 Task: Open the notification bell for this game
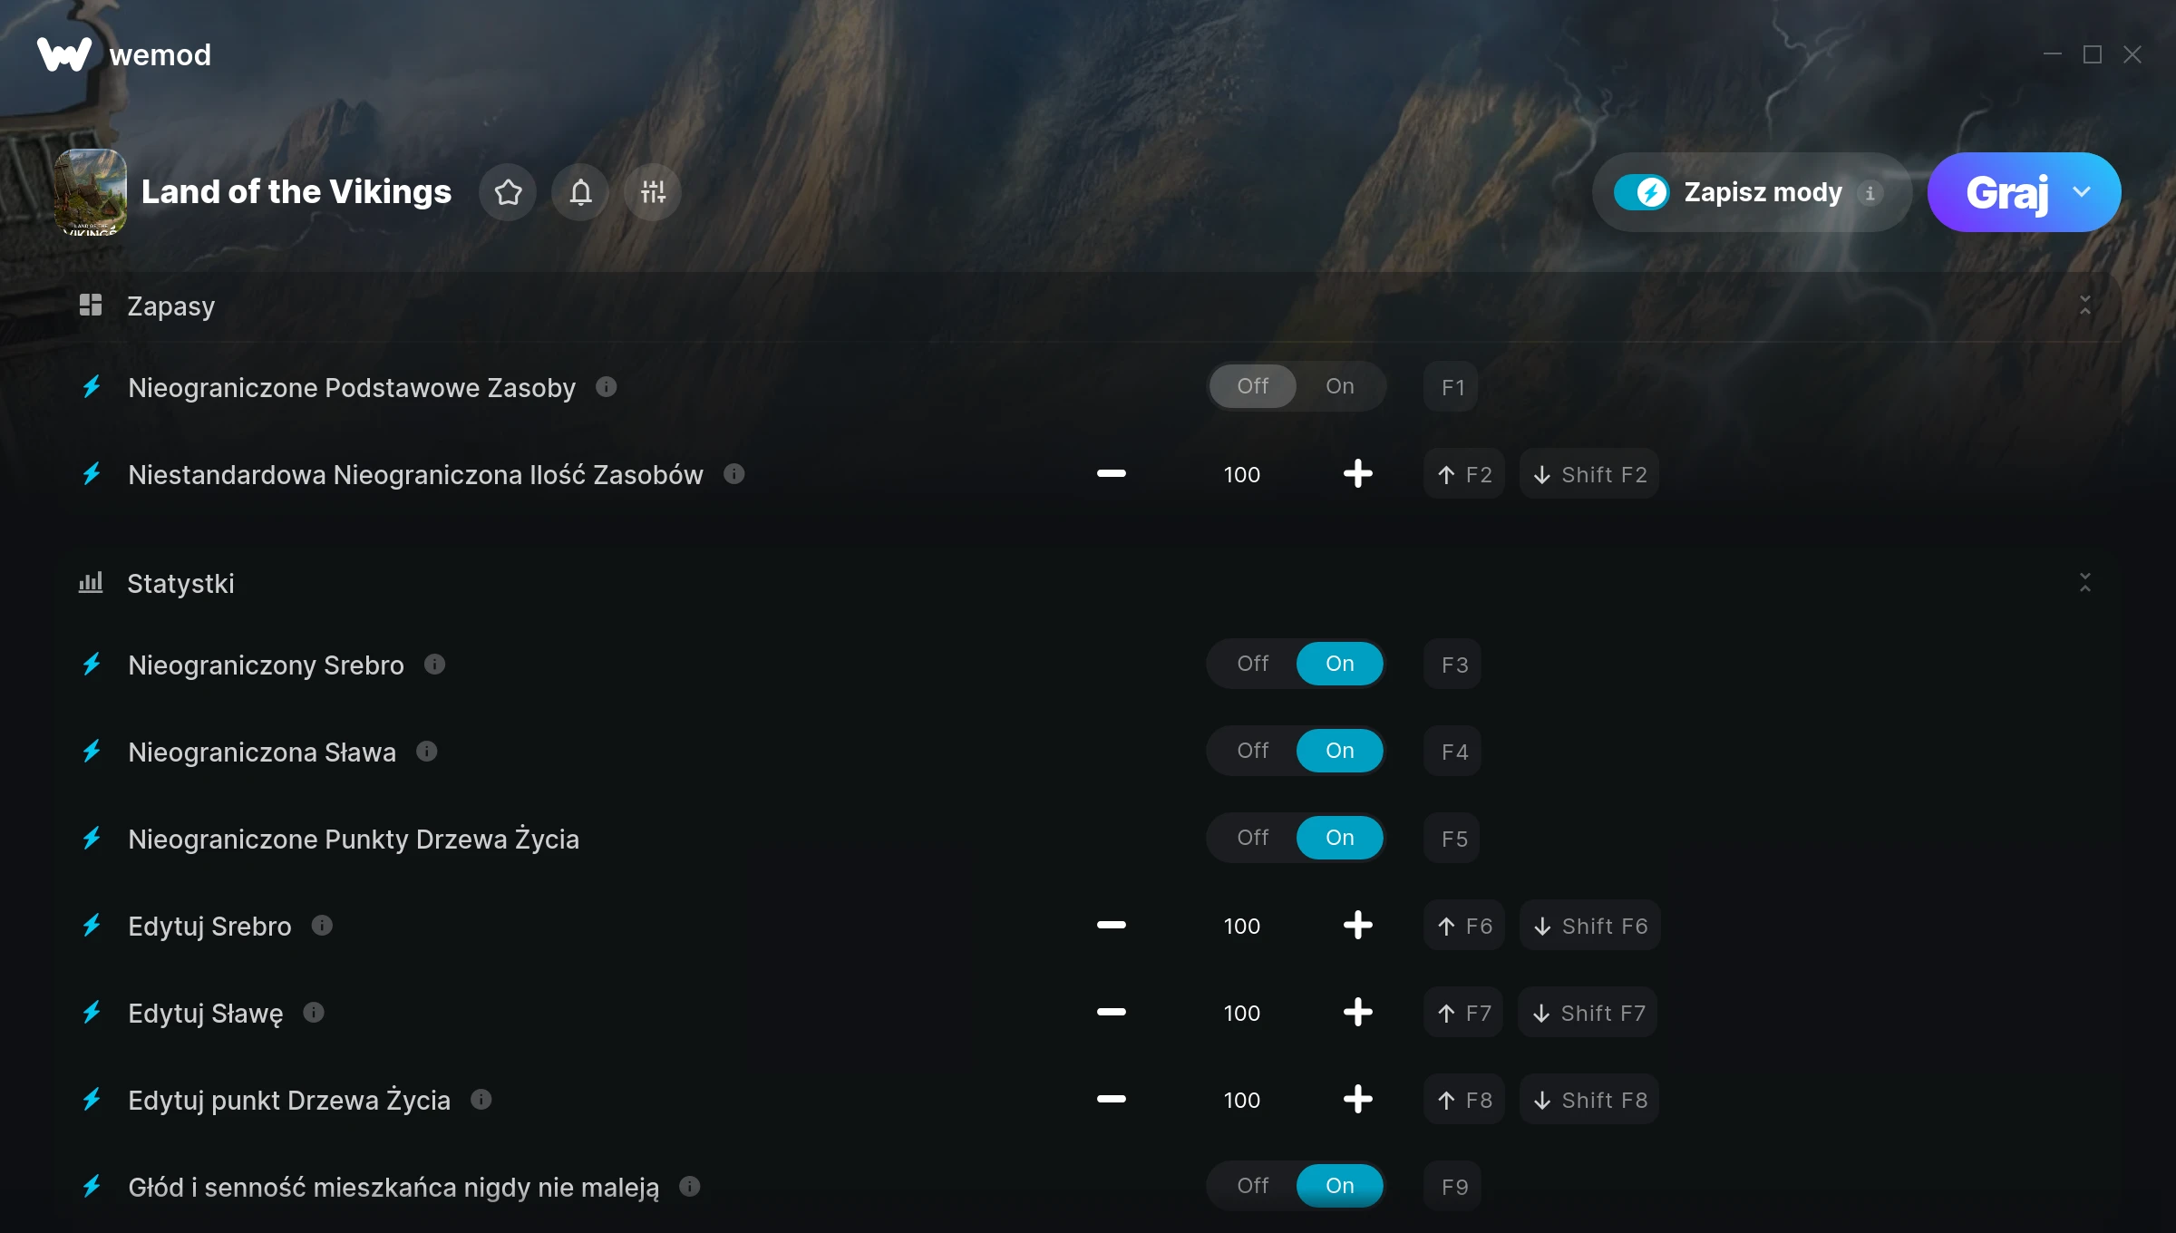[580, 192]
